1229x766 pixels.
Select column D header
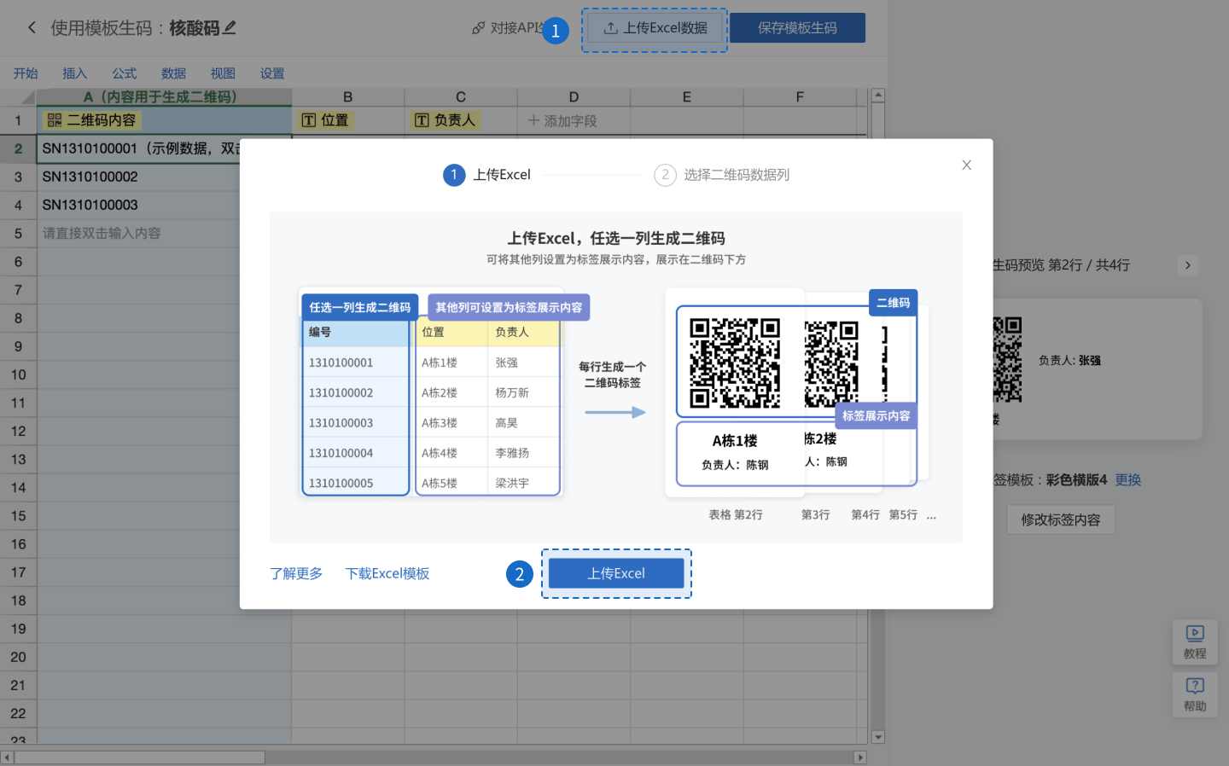[574, 97]
